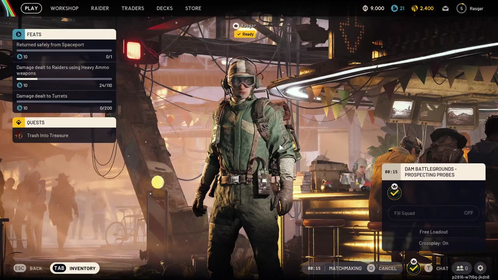Click the QUESTS diamond header icon
The width and height of the screenshot is (498, 280).
(x=19, y=122)
